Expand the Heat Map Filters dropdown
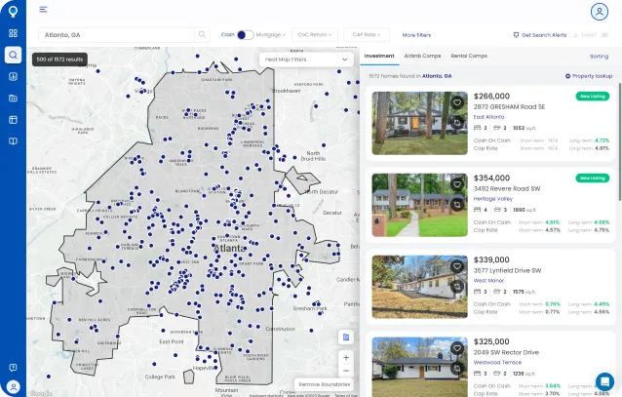The width and height of the screenshot is (622, 397). point(306,60)
